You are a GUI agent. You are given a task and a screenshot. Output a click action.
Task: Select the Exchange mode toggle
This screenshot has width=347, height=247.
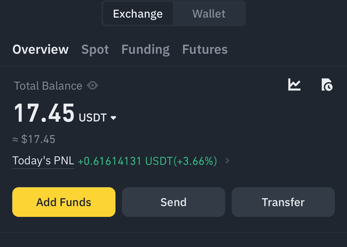(138, 14)
